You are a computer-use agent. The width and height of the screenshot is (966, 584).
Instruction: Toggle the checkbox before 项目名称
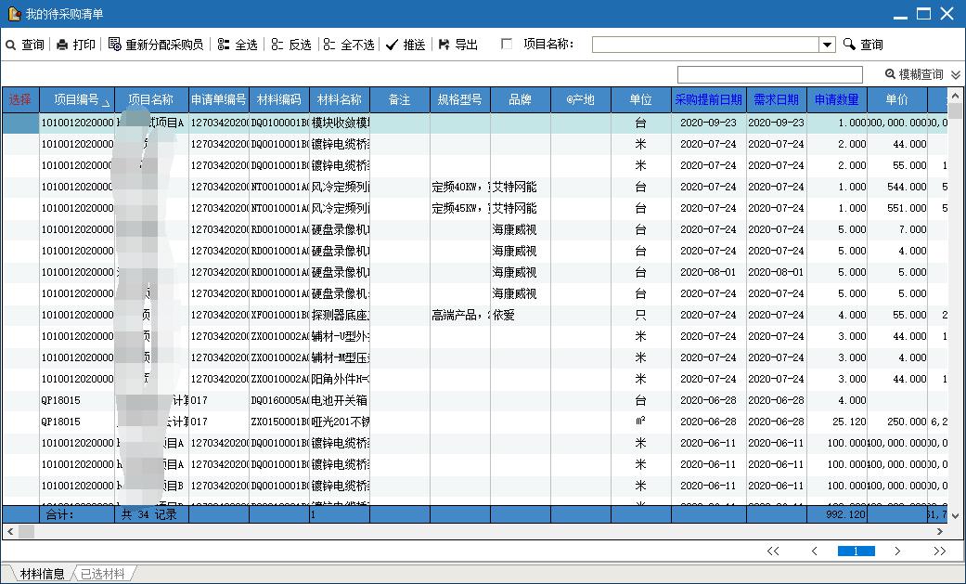point(507,44)
